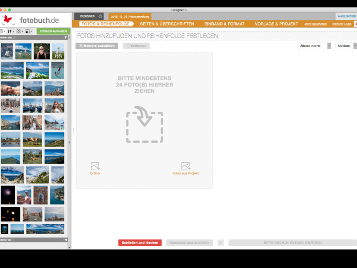Open dropdown arrow beside layout icon

click(x=32, y=32)
